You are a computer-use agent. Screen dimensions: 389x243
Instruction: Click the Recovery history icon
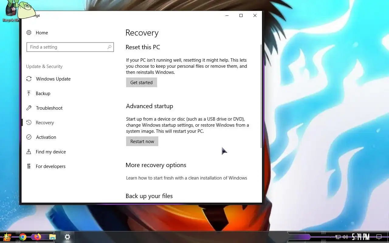pyautogui.click(x=29, y=122)
